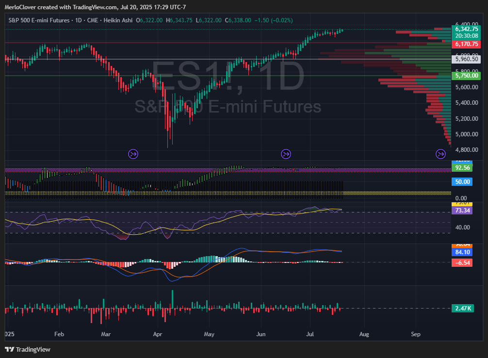The width and height of the screenshot is (488, 358).
Task: Click the Mar label on time axis
Action: (x=106, y=334)
